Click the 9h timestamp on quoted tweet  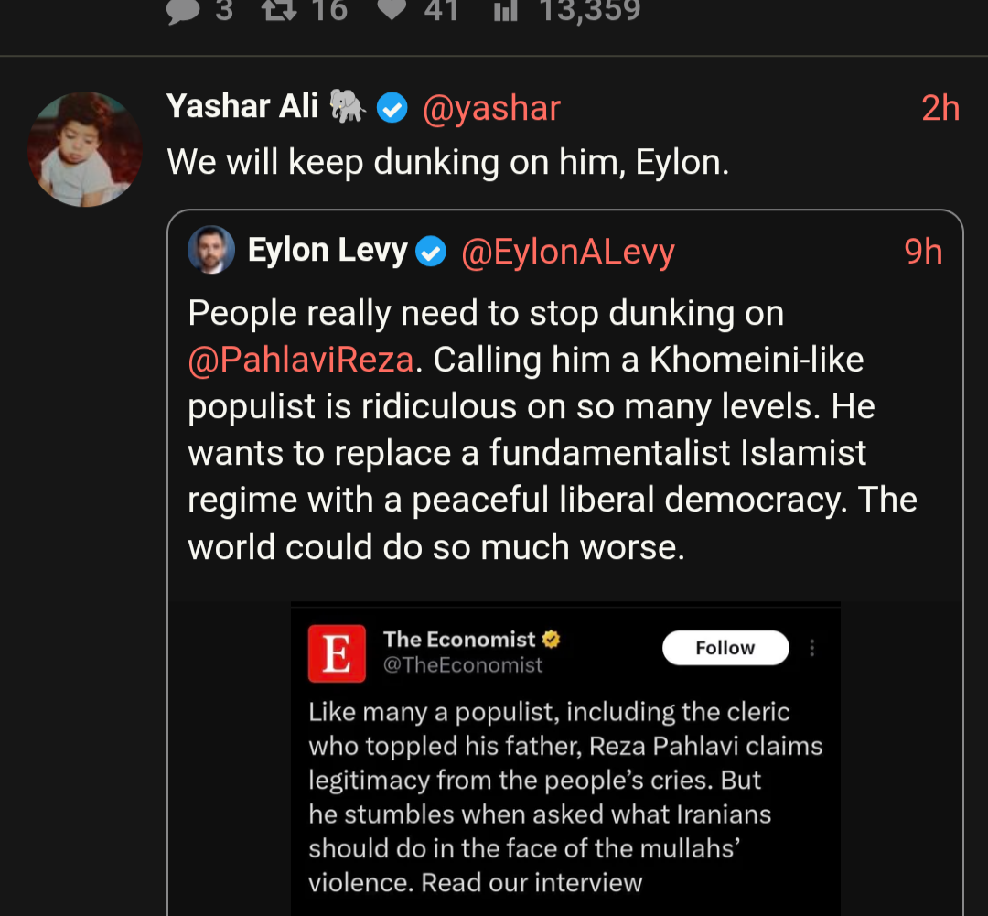tap(923, 252)
